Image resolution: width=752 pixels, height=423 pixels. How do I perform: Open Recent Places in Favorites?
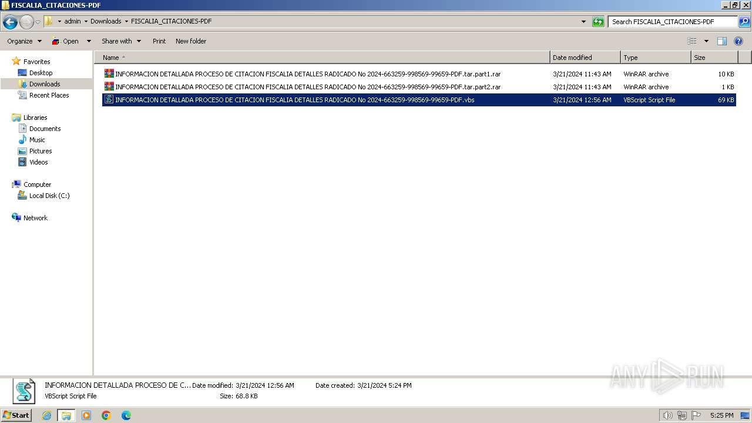[49, 95]
